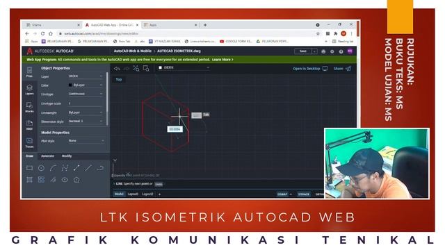Open the Prop. properties sidebar panel
The image size is (445, 250).
(29, 72)
